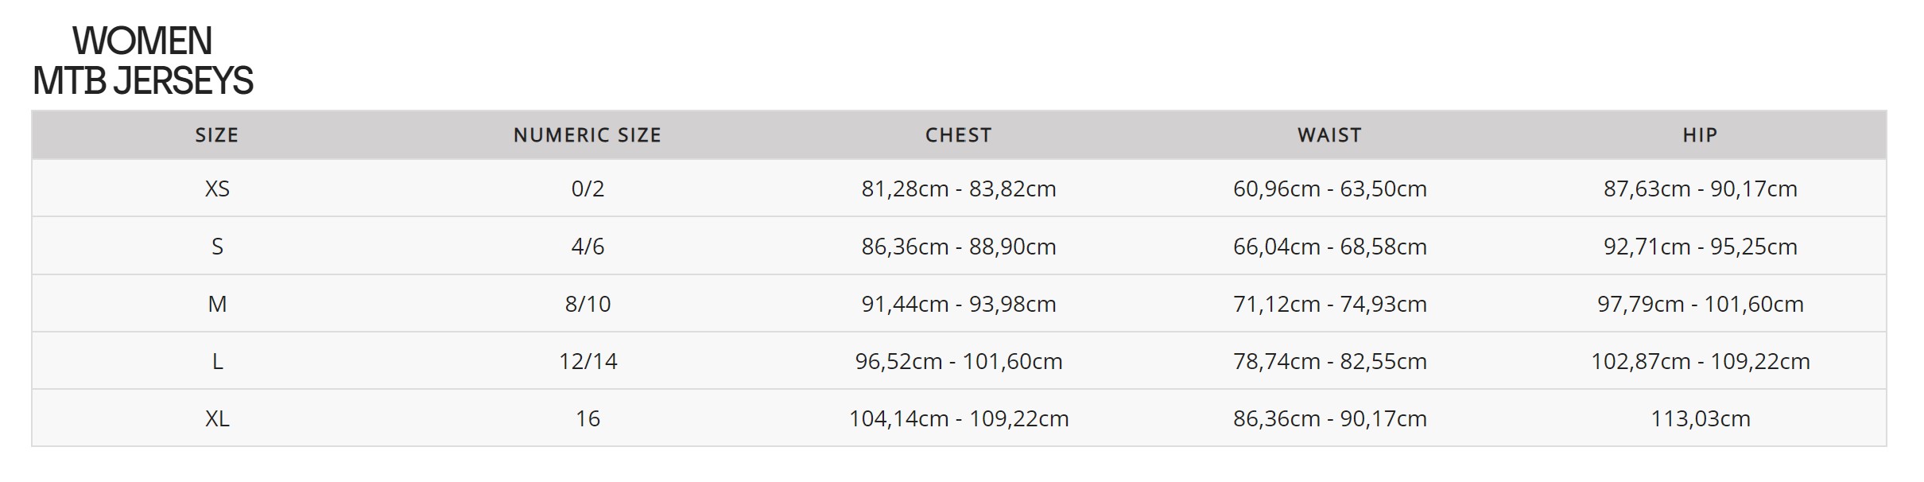Click the WAIST column header
This screenshot has width=1924, height=482.
(1329, 135)
